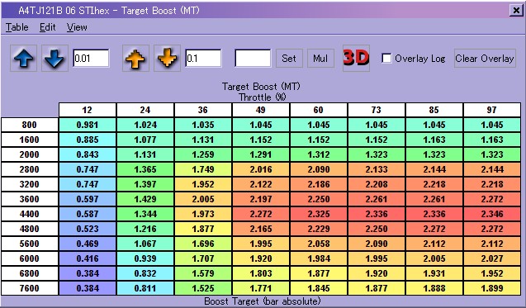Image resolution: width=526 pixels, height=308 pixels.
Task: Open the 3D graph view
Action: [356, 58]
